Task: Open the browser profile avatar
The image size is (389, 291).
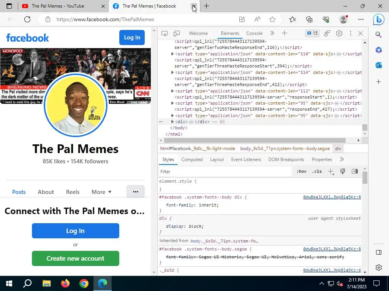Action: (343, 19)
